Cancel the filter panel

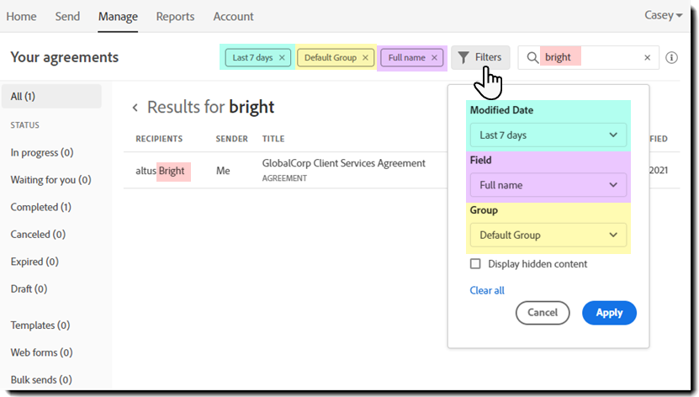point(543,313)
